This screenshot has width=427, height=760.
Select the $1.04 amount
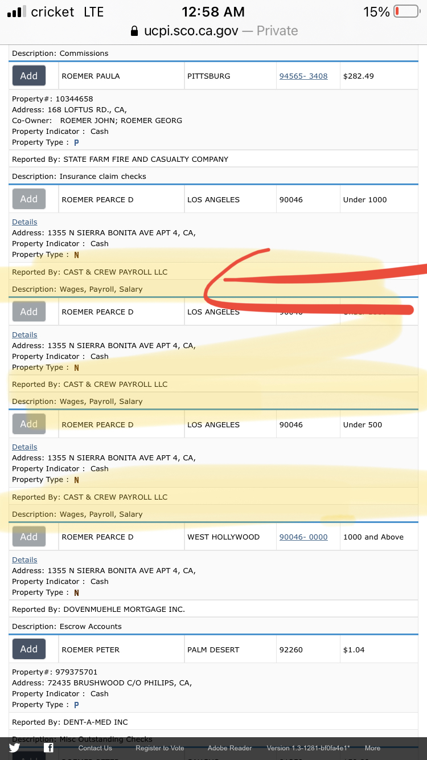click(354, 649)
